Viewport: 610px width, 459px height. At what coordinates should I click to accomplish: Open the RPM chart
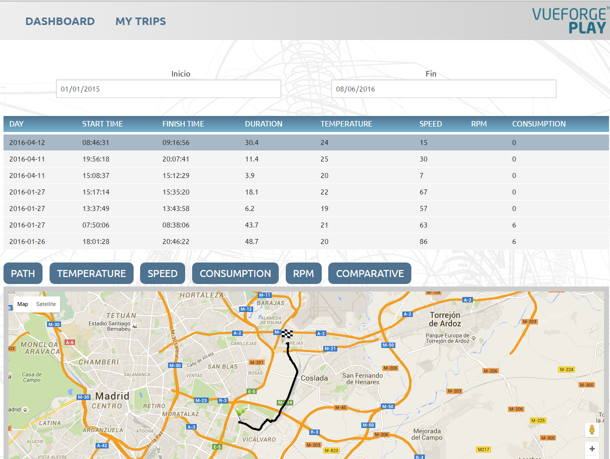point(303,273)
